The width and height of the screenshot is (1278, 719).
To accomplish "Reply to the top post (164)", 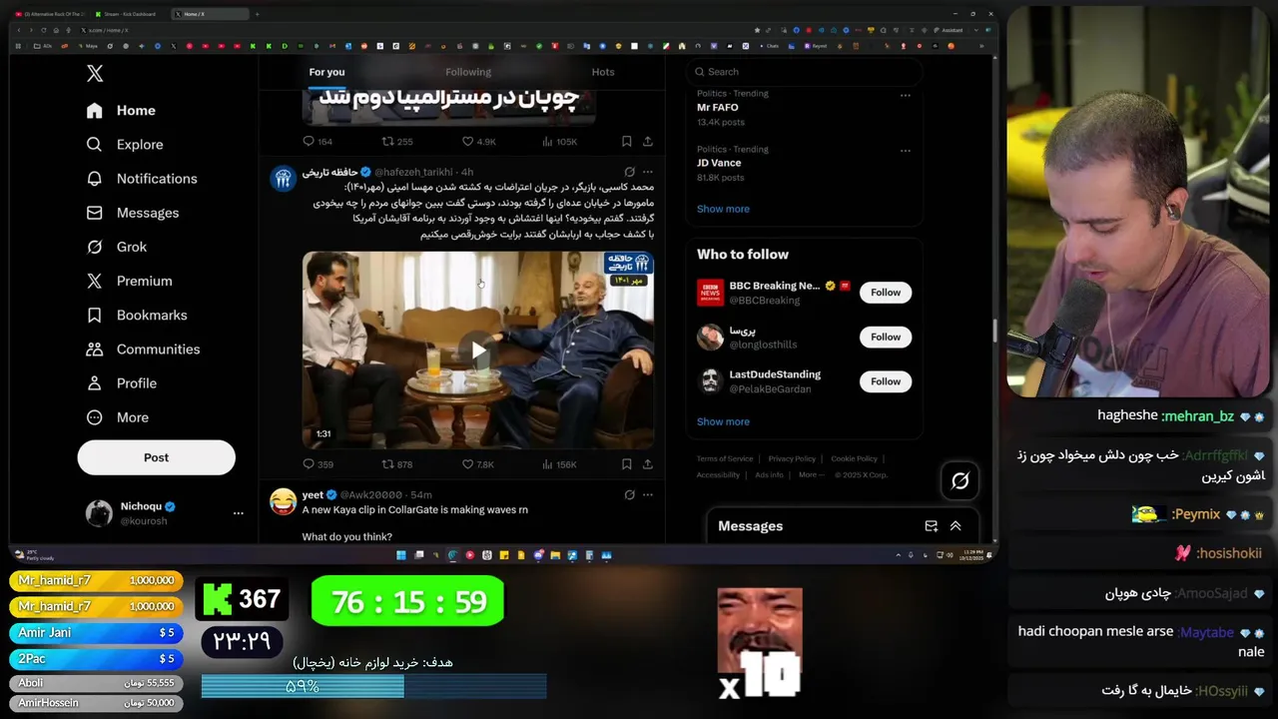I will (x=319, y=142).
